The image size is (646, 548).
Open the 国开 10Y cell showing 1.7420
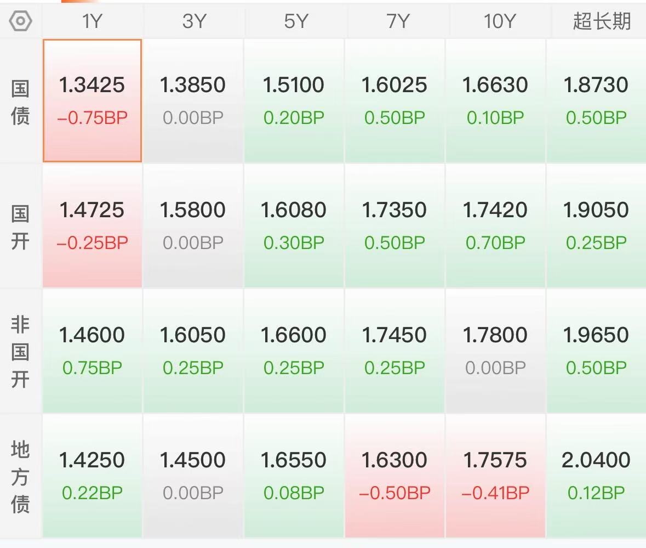point(495,226)
